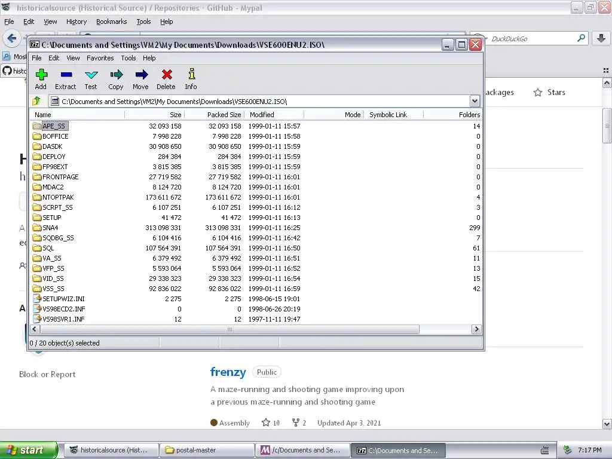Screen dimensions: 612x459
Task: Select the VID_SS folder row
Action: coord(256,278)
